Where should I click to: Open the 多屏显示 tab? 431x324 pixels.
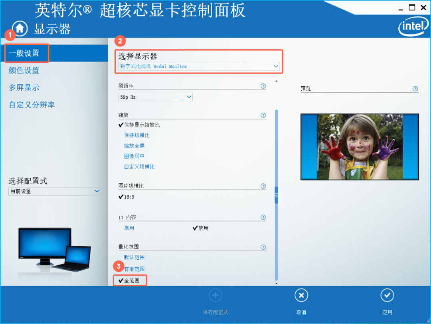click(24, 87)
